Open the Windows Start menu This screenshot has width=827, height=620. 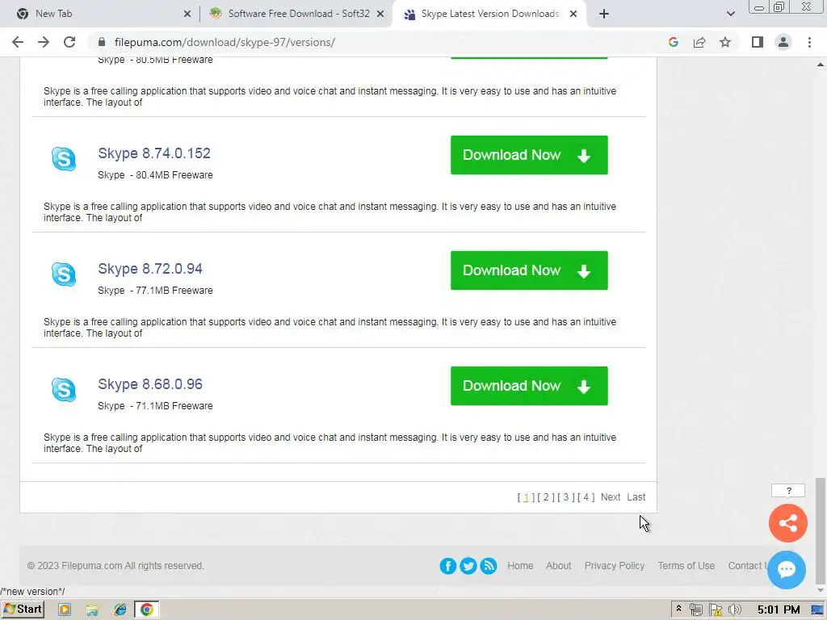[23, 610]
